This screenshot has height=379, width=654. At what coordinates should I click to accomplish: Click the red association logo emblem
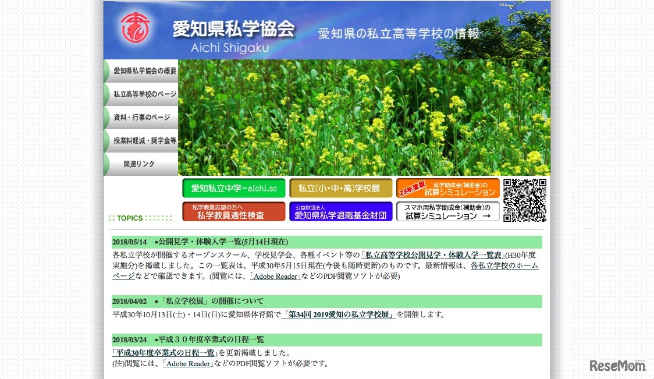pyautogui.click(x=136, y=27)
